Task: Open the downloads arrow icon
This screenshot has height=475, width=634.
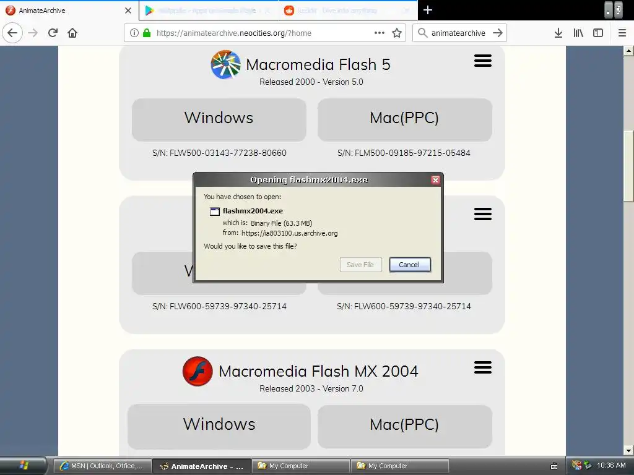Action: (x=558, y=33)
